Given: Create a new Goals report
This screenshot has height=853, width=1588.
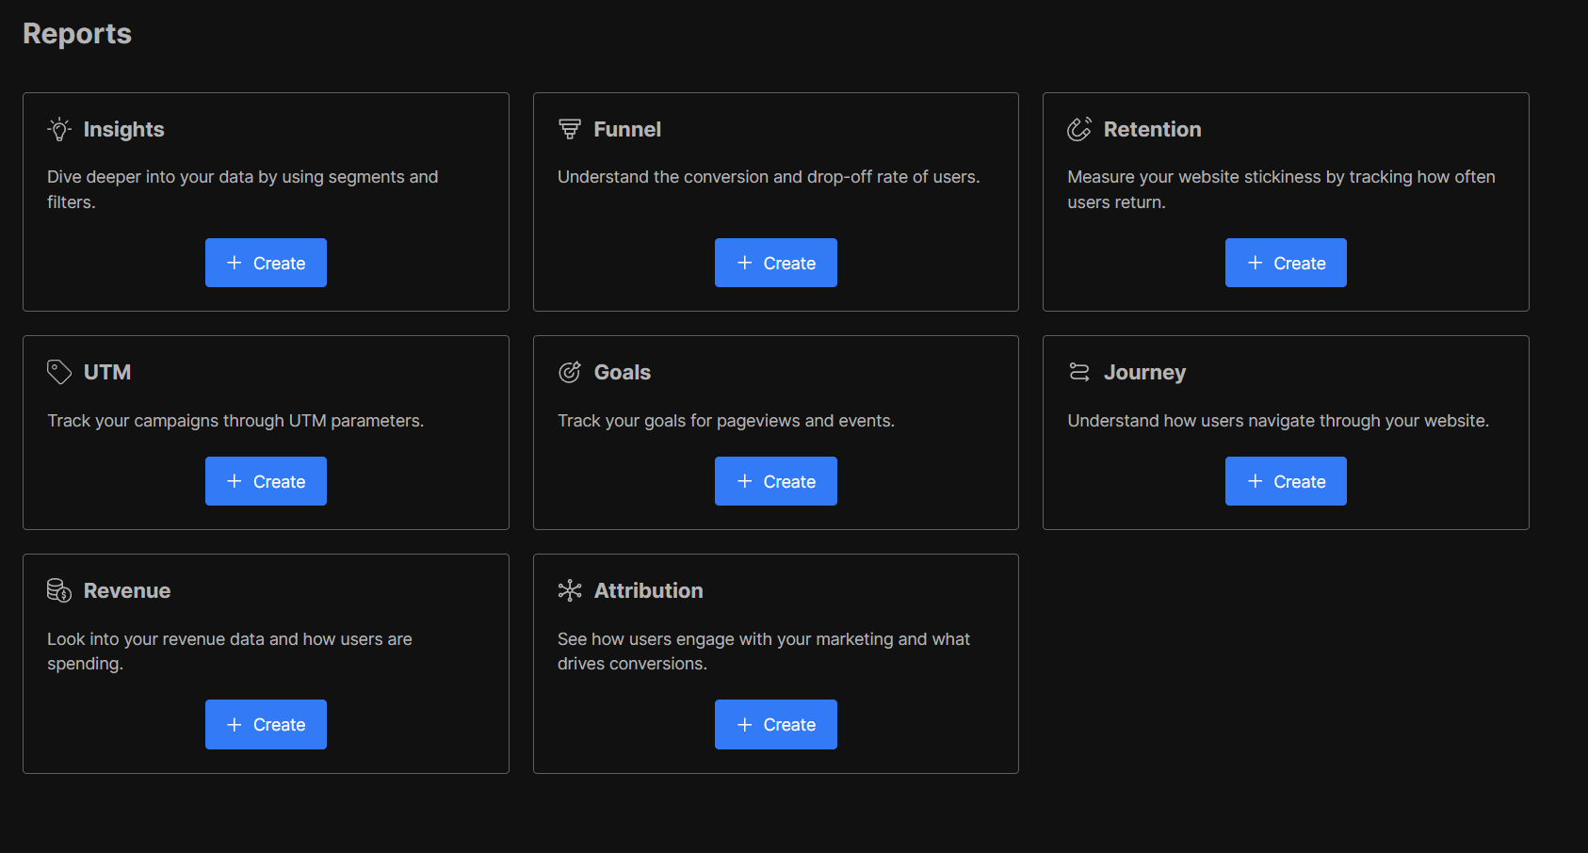Looking at the screenshot, I should pyautogui.click(x=776, y=481).
